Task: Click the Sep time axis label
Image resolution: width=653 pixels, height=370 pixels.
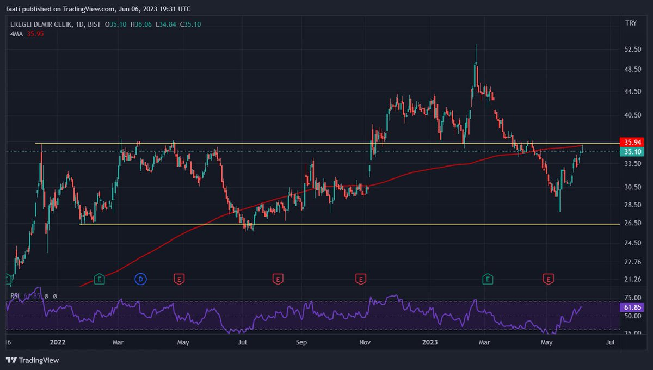Action: coord(301,343)
